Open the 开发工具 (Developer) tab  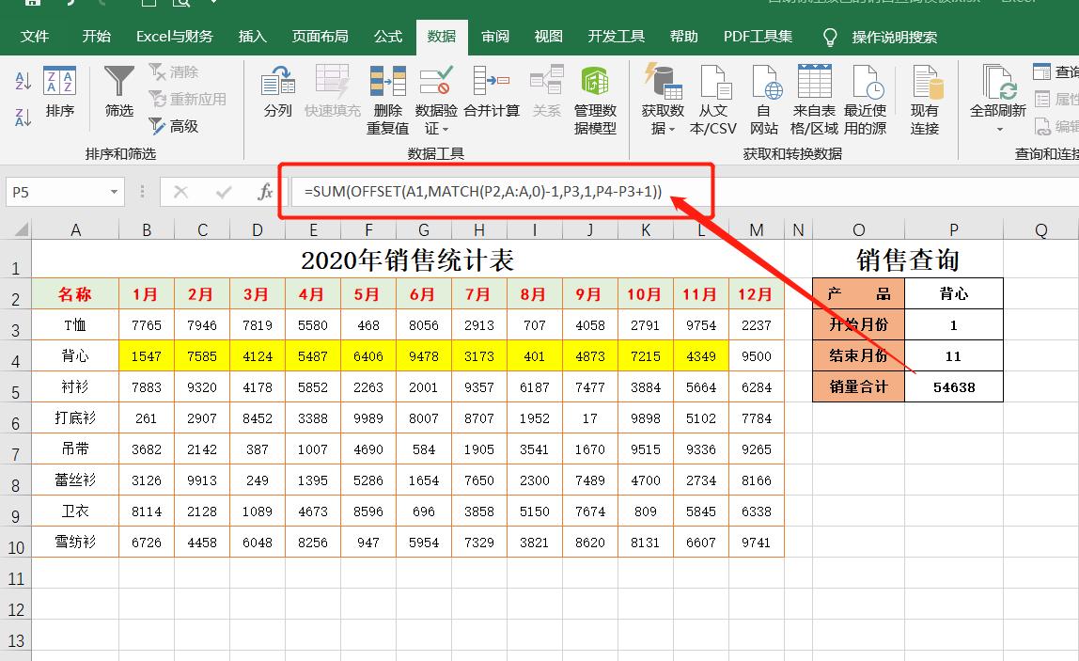pos(616,37)
